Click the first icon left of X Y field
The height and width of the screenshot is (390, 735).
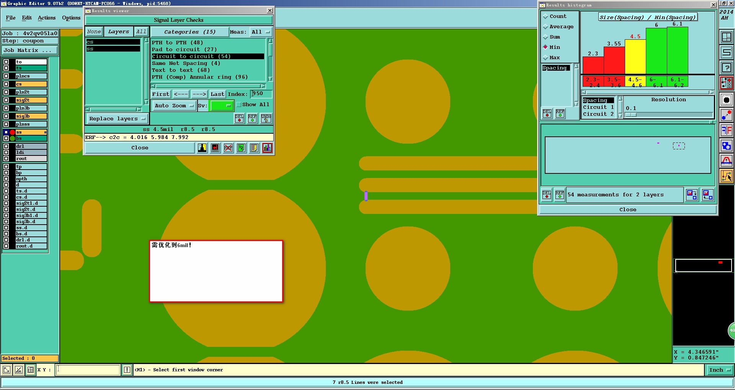[7, 370]
